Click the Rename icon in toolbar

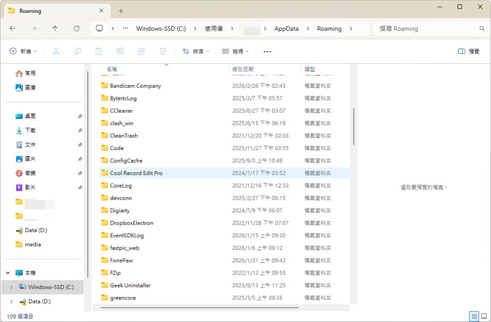click(x=120, y=52)
